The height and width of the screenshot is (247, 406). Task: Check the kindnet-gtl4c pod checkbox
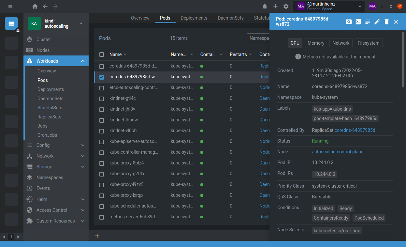tap(102, 99)
